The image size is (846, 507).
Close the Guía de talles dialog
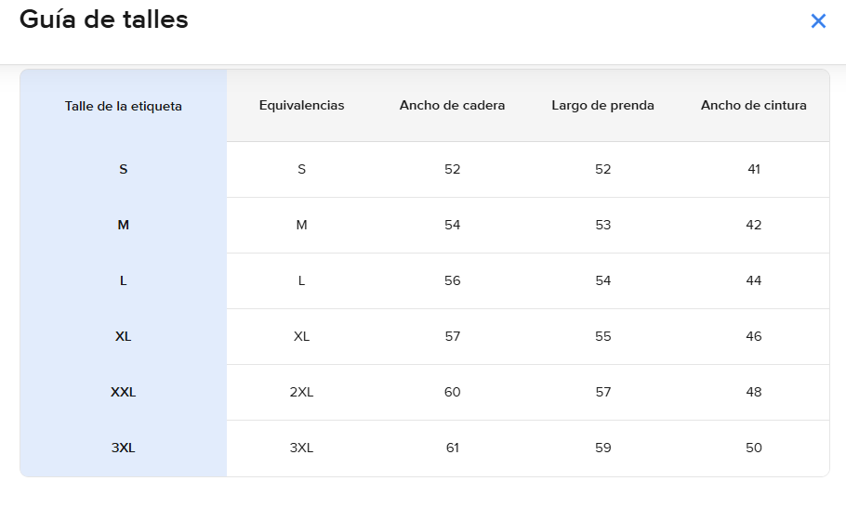818,21
